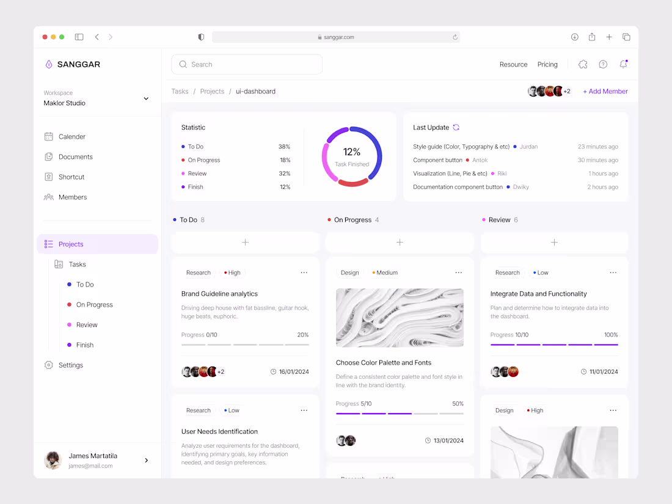The image size is (672, 504).
Task: Open Documents in sidebar
Action: pyautogui.click(x=68, y=157)
